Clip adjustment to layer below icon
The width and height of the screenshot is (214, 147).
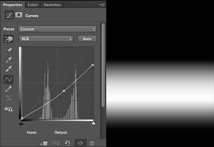tap(44, 143)
